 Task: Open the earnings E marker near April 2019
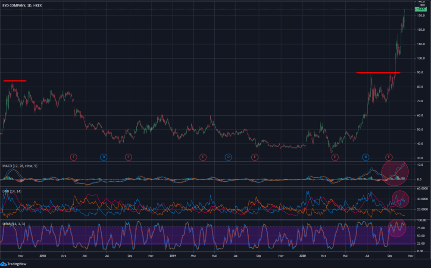pyautogui.click(x=203, y=157)
